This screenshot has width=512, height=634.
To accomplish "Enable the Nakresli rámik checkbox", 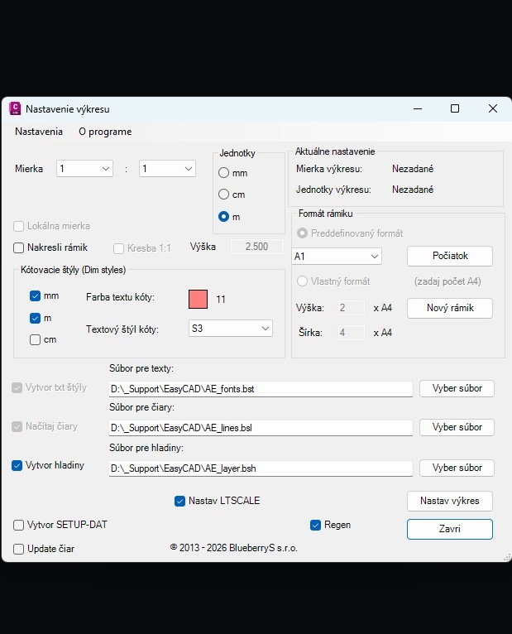I will click(19, 247).
